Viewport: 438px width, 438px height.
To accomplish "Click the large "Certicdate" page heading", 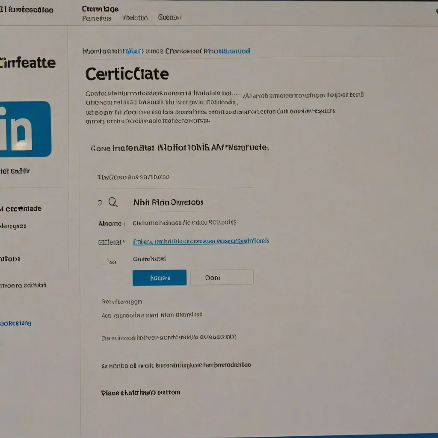I will pyautogui.click(x=127, y=74).
